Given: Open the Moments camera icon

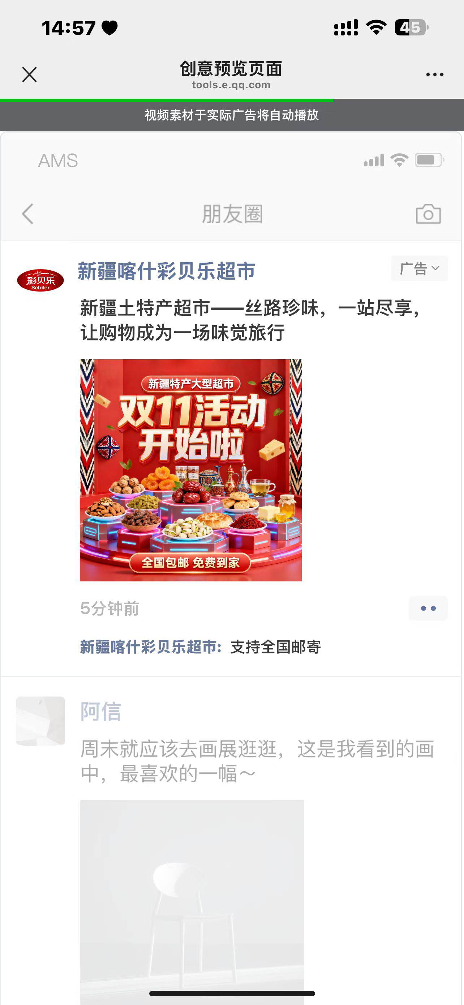Looking at the screenshot, I should coord(428,214).
